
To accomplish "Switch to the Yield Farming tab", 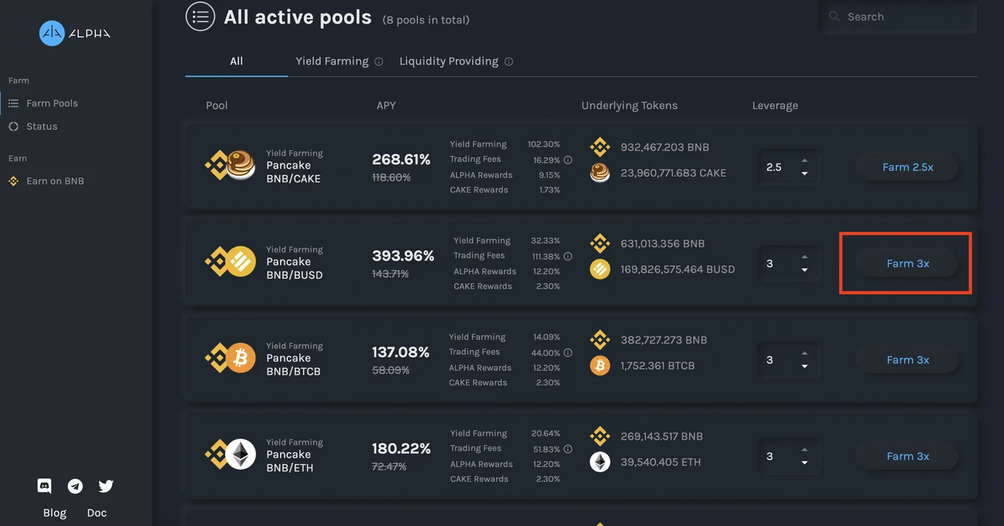I will coord(332,61).
